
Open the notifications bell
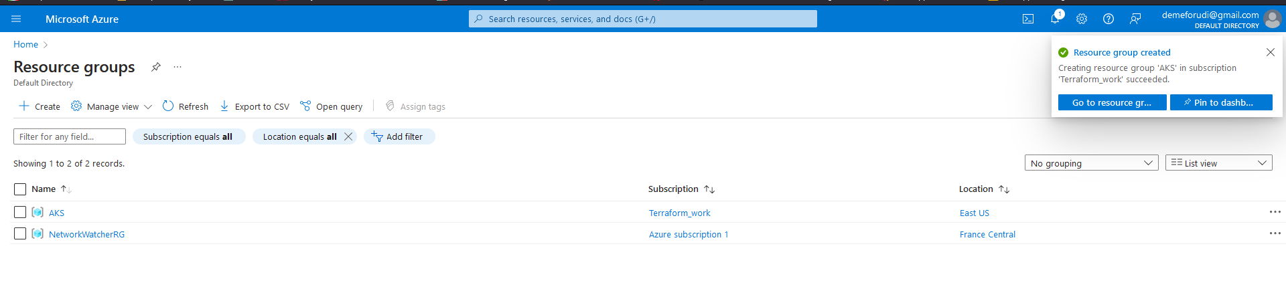(x=1055, y=19)
